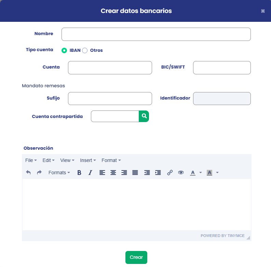
Task: Toggle bold text formatting
Action: (79, 173)
